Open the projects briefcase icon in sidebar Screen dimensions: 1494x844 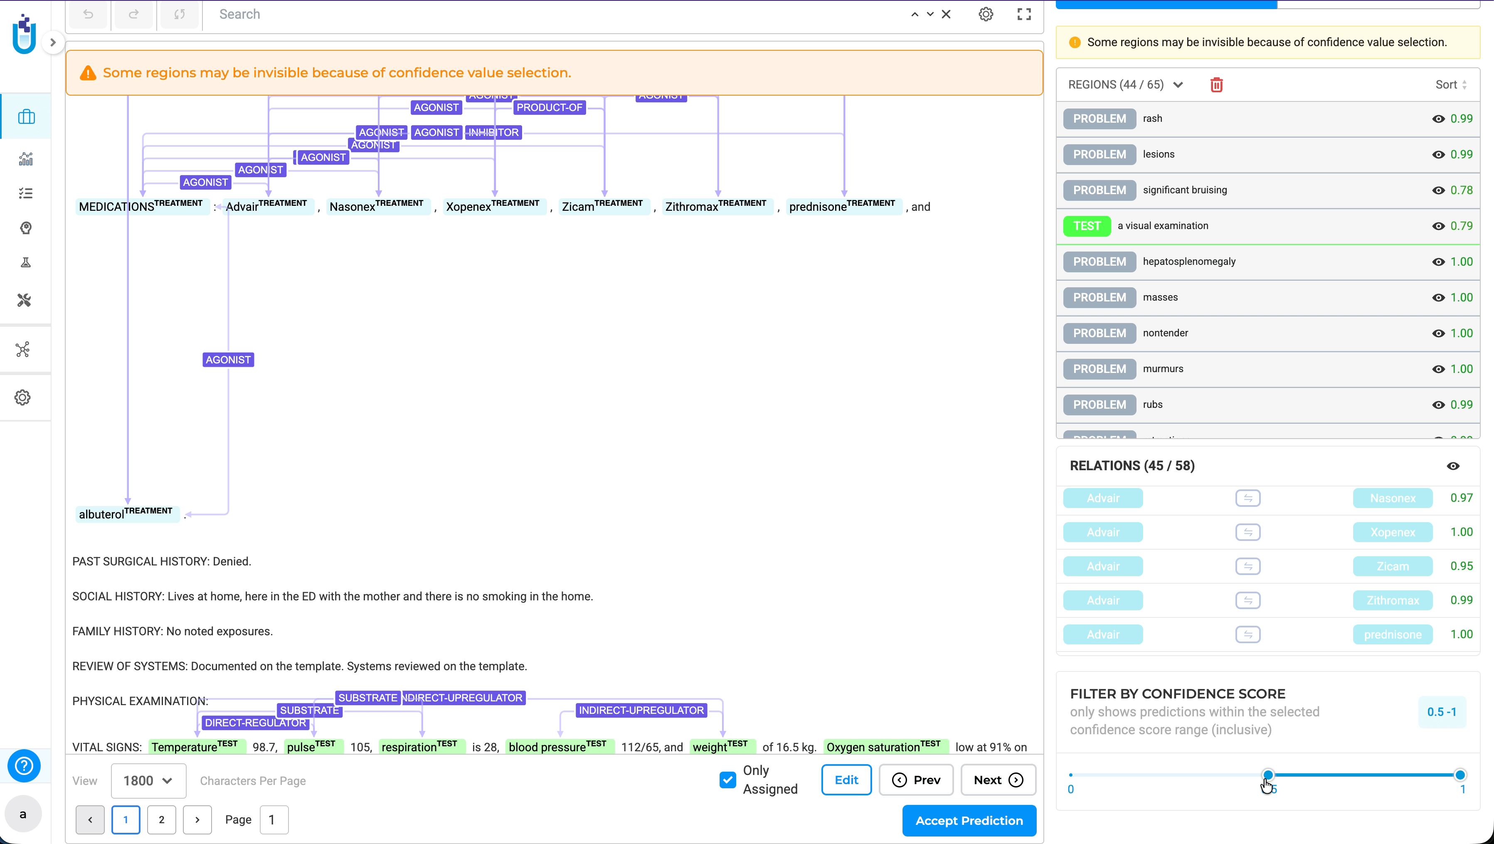(26, 116)
